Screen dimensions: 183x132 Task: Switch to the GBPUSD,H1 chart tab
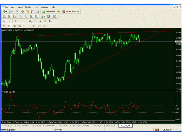(8, 126)
